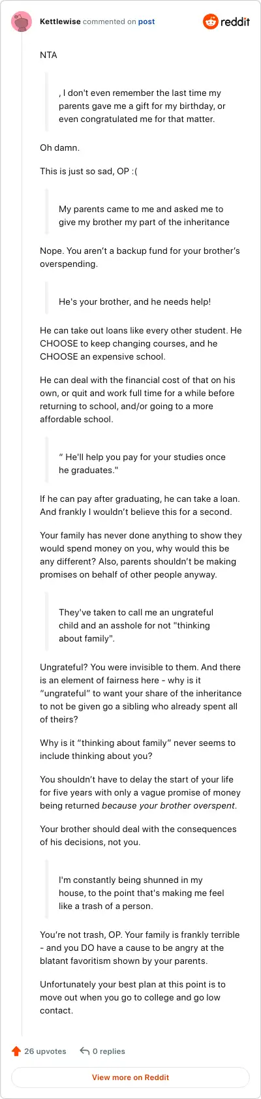Click the "26 upvotes" count
261x1099 pixels.
click(45, 1051)
